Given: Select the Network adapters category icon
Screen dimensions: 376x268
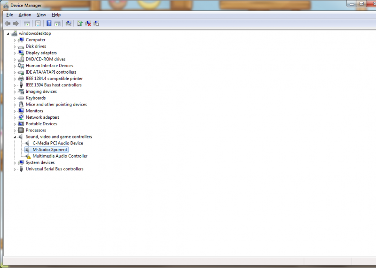Looking at the screenshot, I should [x=21, y=117].
